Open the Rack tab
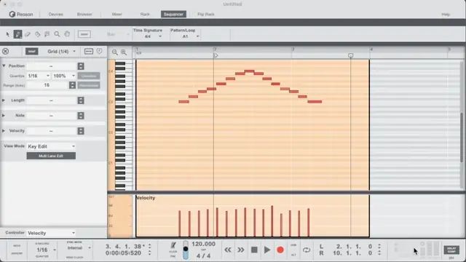The width and height of the screenshot is (466, 262). 145,15
